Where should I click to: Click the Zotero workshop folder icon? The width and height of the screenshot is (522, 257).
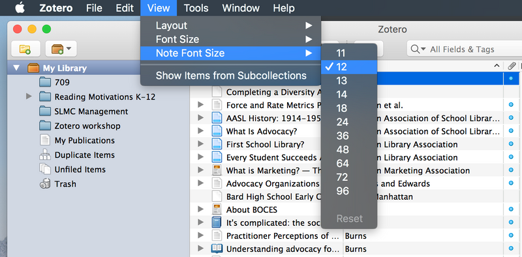44,126
